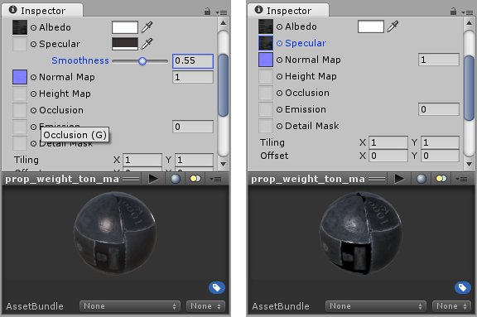Image resolution: width=477 pixels, height=317 pixels.
Task: Open right Emission texture picker circle
Action: pos(279,109)
